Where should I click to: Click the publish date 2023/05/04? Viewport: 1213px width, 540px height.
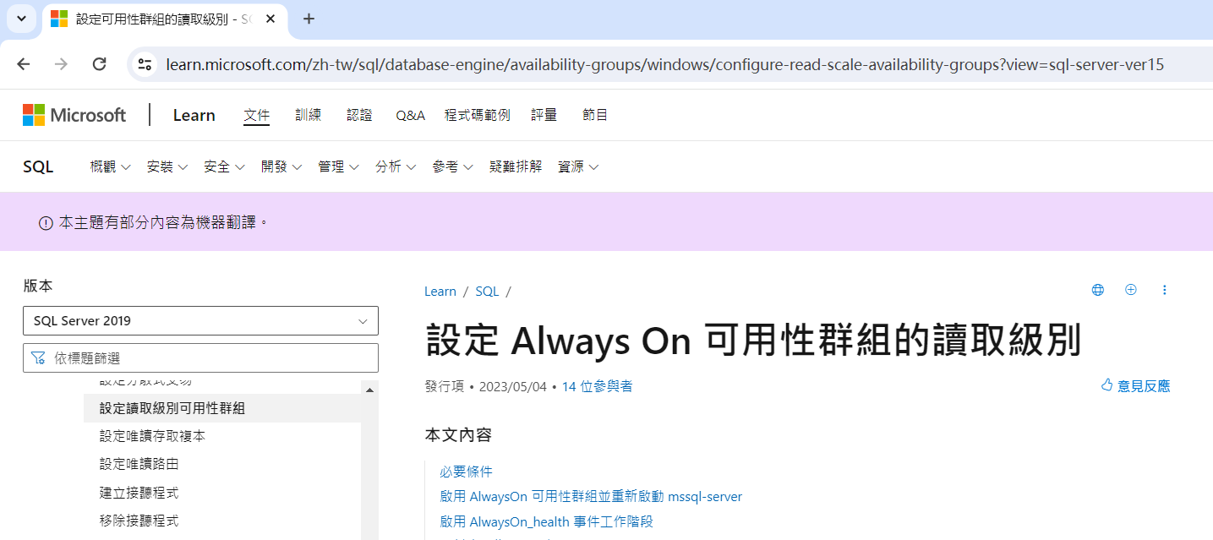[x=513, y=386]
